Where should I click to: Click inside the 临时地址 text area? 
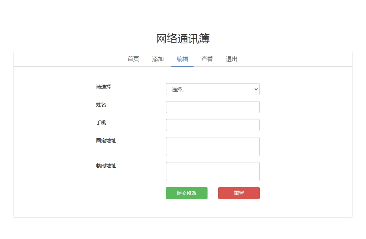213,172
